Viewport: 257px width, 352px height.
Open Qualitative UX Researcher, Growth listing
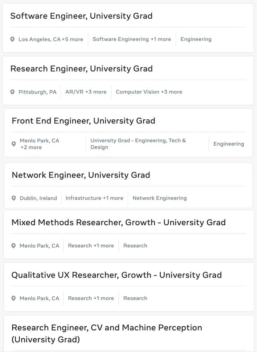(116, 275)
